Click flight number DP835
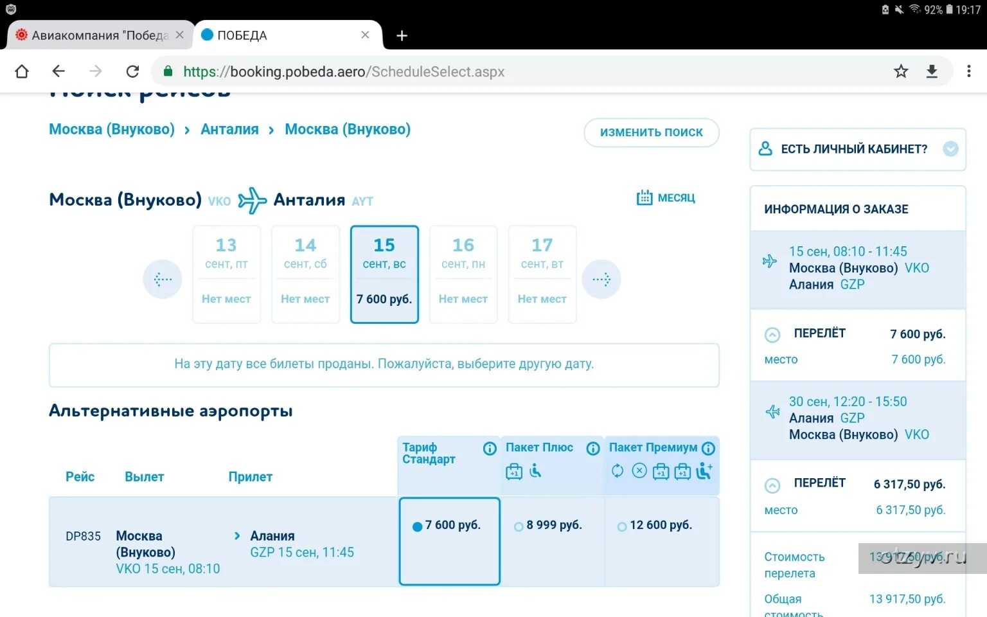This screenshot has height=617, width=987. point(83,536)
